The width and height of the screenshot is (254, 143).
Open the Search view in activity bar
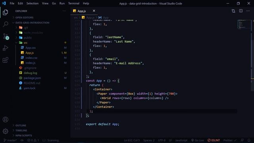[x=6, y=24]
